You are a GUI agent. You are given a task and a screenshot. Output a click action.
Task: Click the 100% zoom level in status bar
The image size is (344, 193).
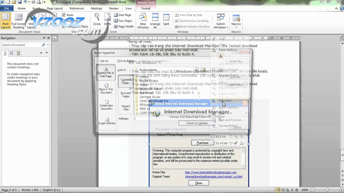pyautogui.click(x=305, y=190)
